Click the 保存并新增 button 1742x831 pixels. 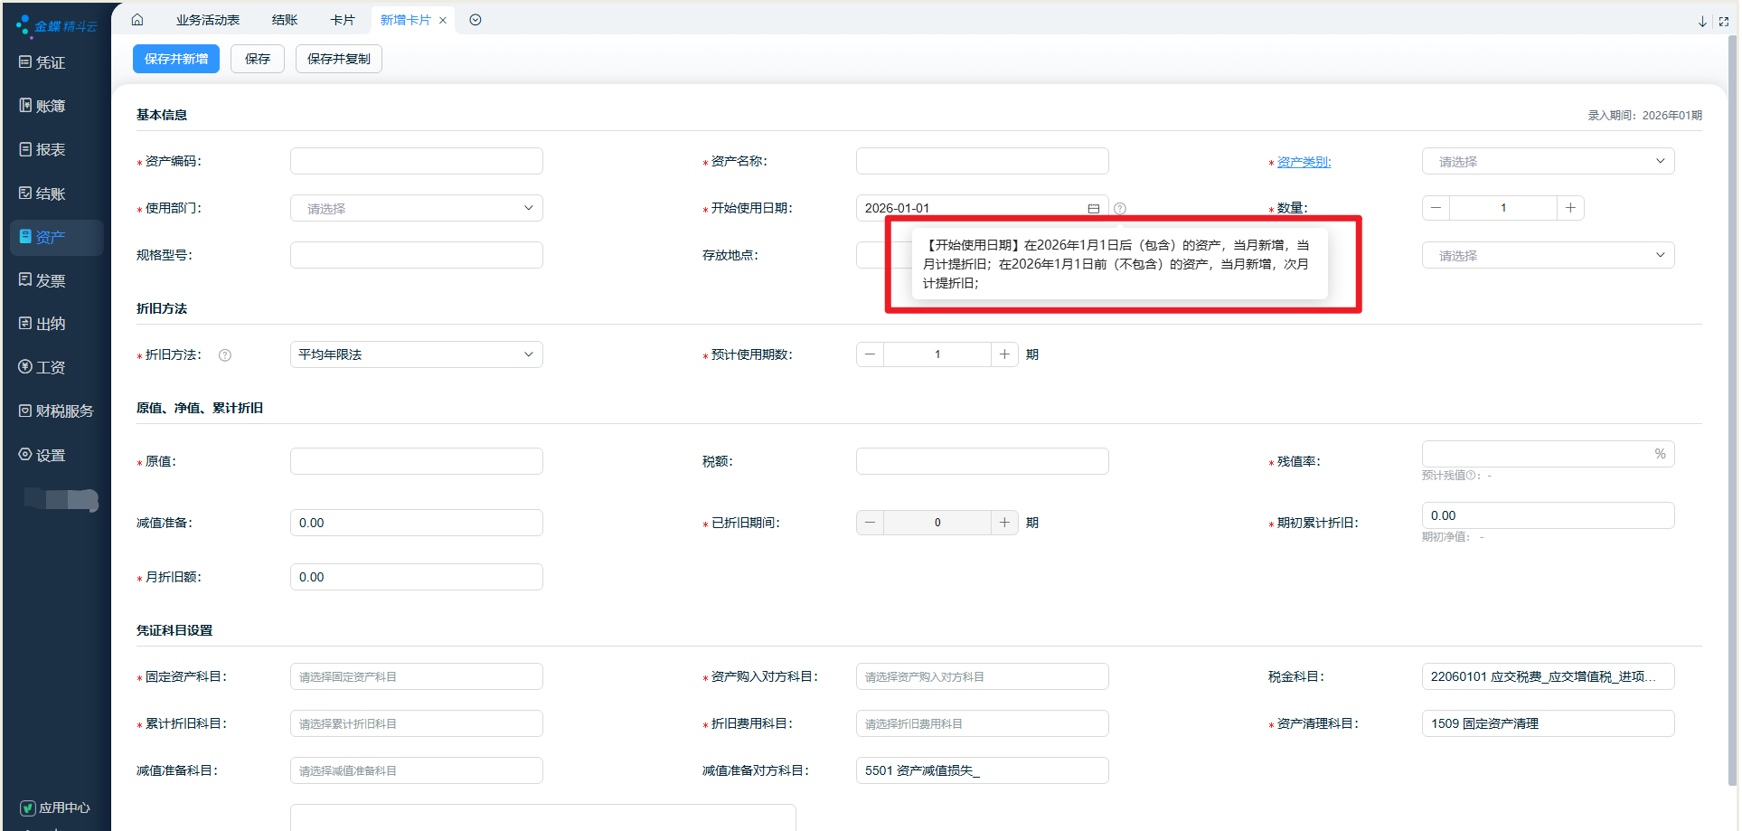click(x=176, y=59)
